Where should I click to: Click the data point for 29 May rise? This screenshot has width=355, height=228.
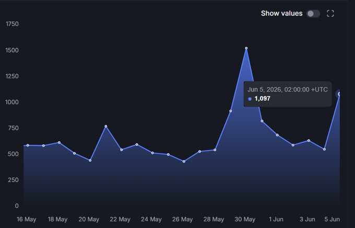pyautogui.click(x=230, y=111)
